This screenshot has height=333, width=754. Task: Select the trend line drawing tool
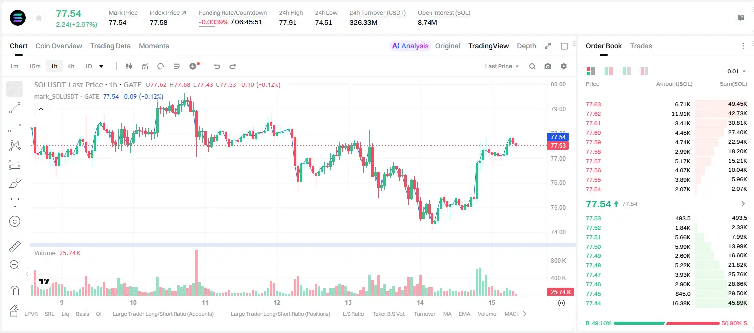click(15, 108)
